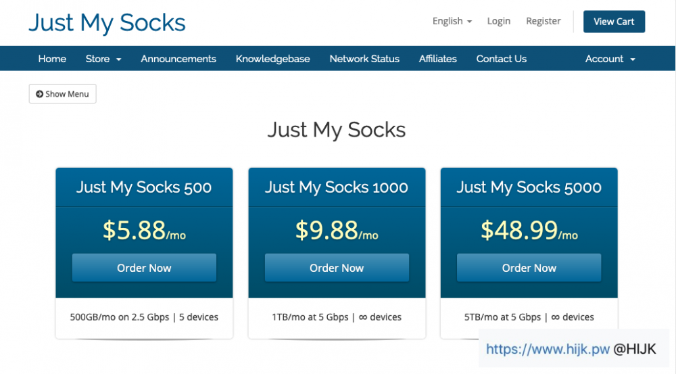Open the English language dropdown
Image resolution: width=676 pixels, height=374 pixels.
coord(452,21)
